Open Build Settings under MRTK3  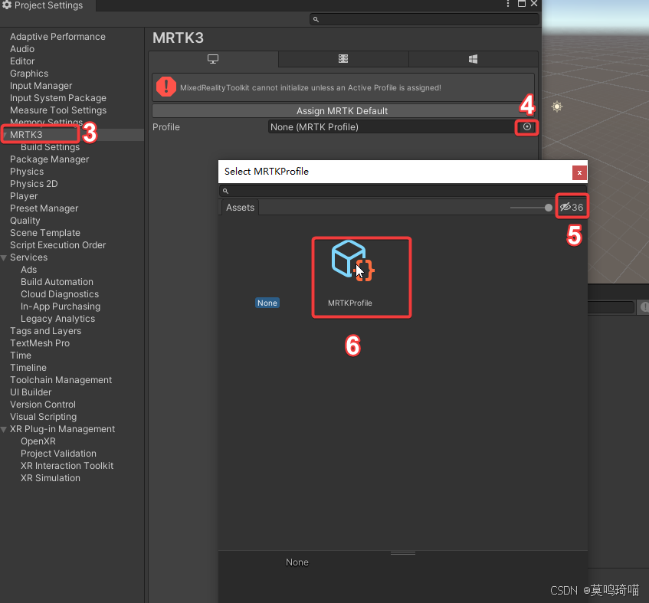tap(50, 147)
